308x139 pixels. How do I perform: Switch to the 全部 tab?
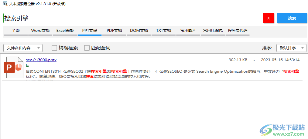coord(16,31)
